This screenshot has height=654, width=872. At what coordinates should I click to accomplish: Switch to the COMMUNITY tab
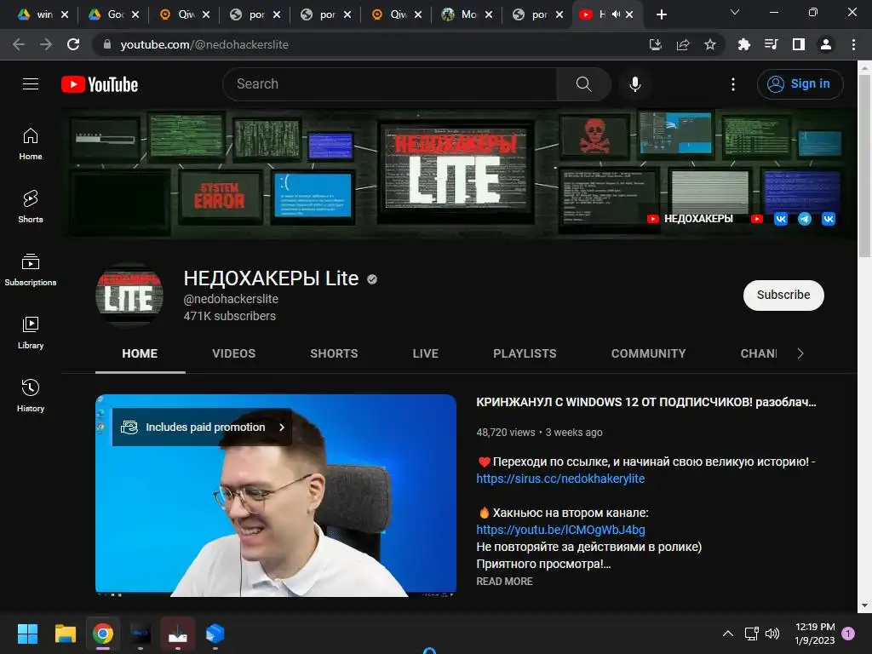coord(648,353)
